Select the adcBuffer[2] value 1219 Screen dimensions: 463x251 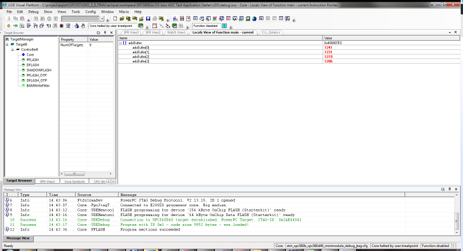(x=328, y=57)
